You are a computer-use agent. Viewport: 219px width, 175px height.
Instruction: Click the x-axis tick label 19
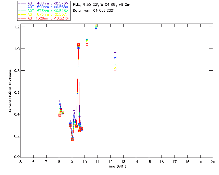200,162
